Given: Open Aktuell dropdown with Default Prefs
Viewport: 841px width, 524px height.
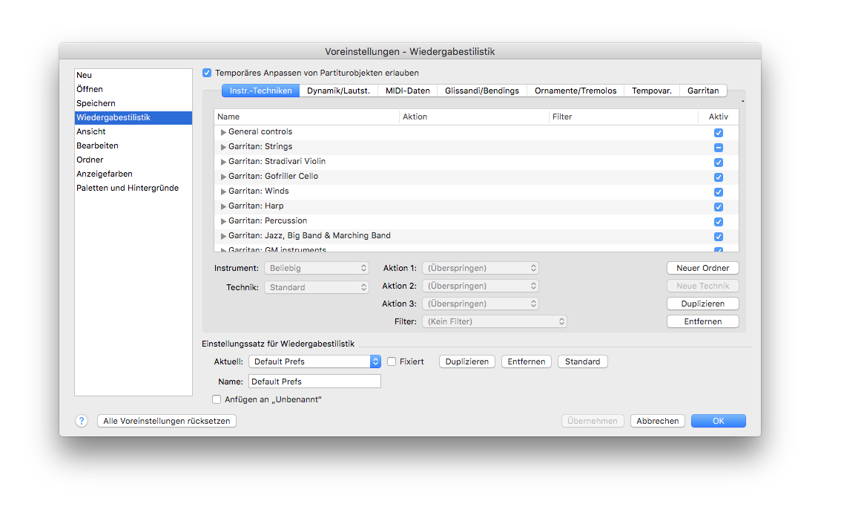Looking at the screenshot, I should 315,362.
